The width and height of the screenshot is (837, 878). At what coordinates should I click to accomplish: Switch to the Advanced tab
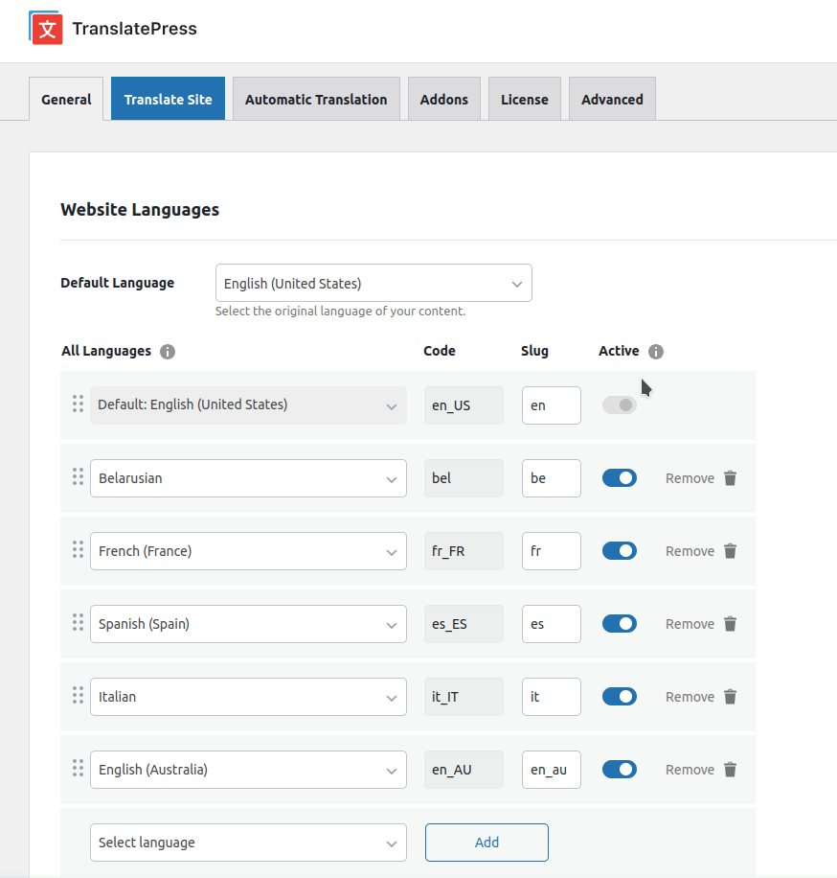click(x=612, y=99)
